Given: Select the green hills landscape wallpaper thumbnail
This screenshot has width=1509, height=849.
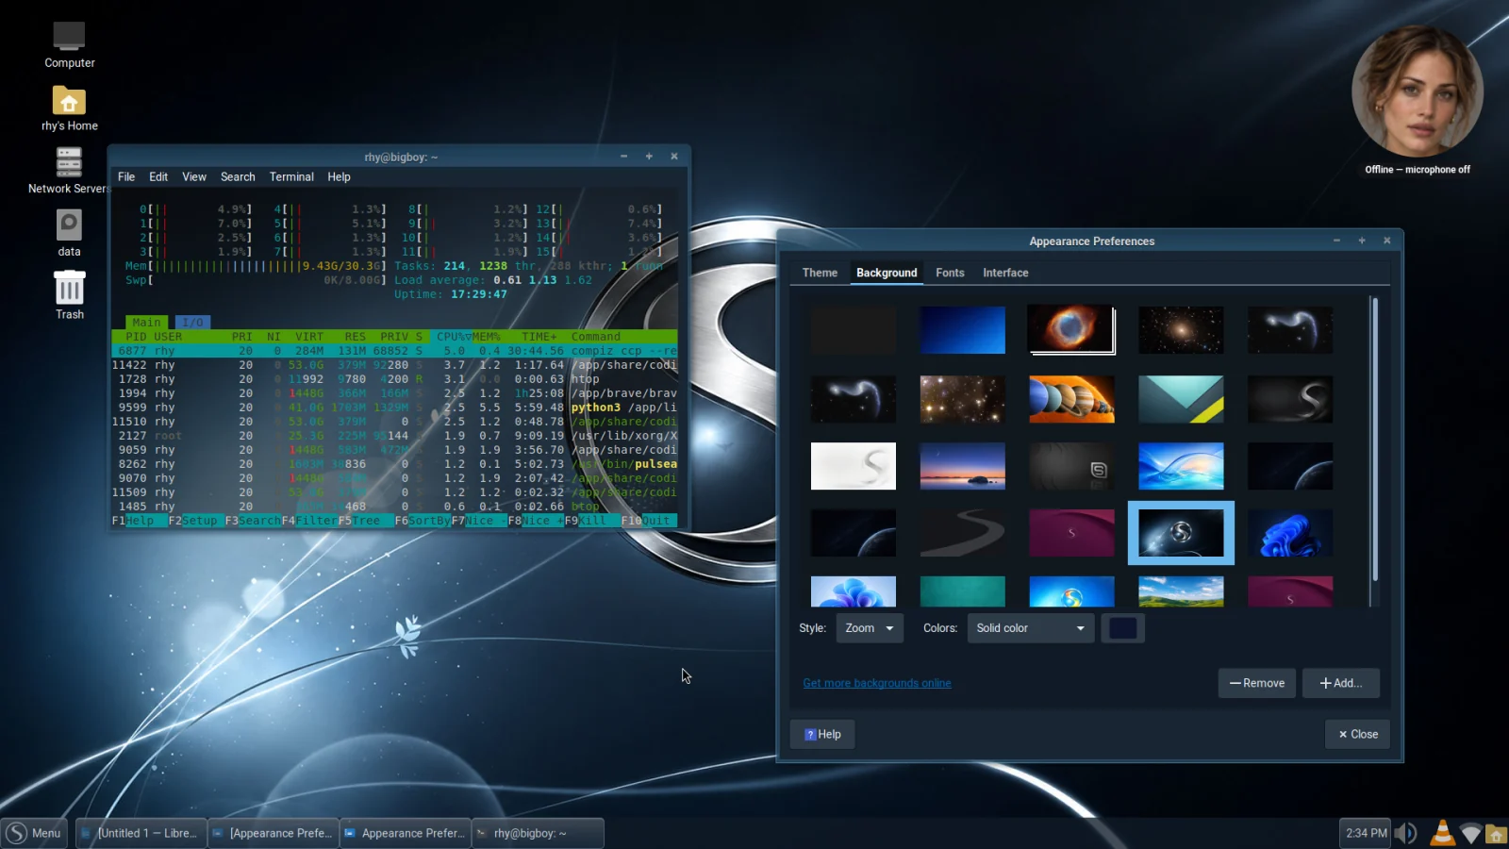Looking at the screenshot, I should (x=1181, y=591).
